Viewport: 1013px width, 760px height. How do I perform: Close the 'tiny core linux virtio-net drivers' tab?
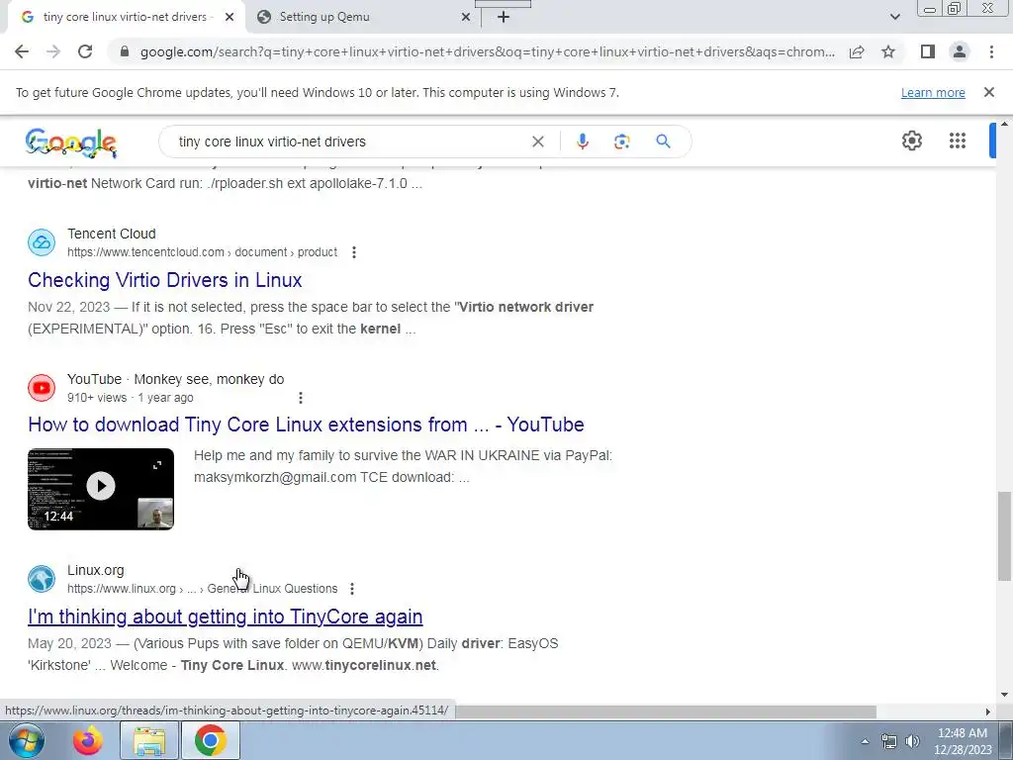pyautogui.click(x=230, y=18)
